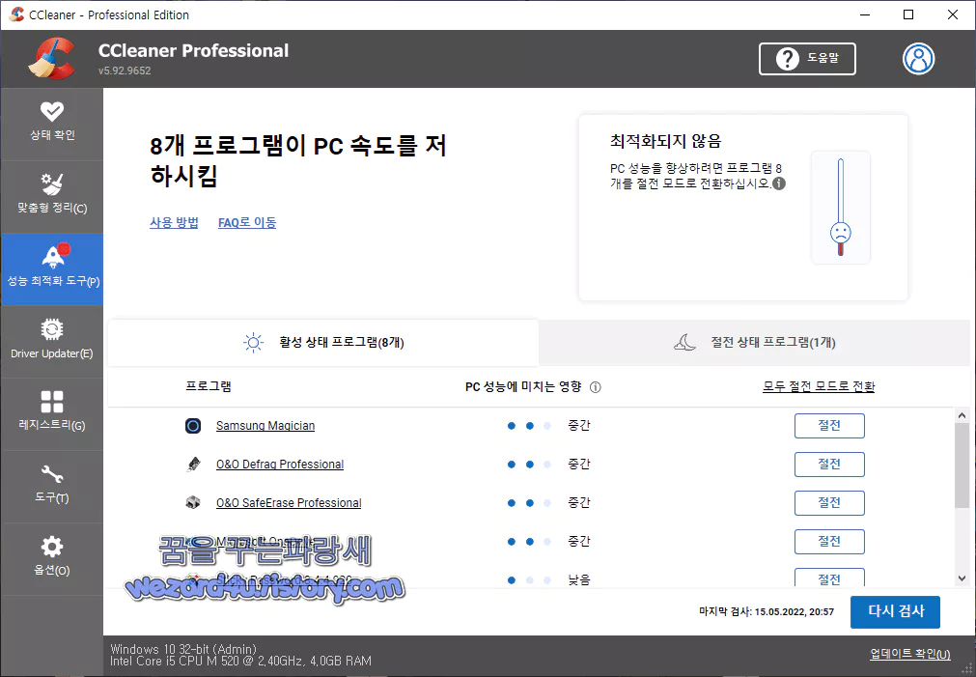Open Driver Updater section
The image size is (976, 677).
(52, 341)
